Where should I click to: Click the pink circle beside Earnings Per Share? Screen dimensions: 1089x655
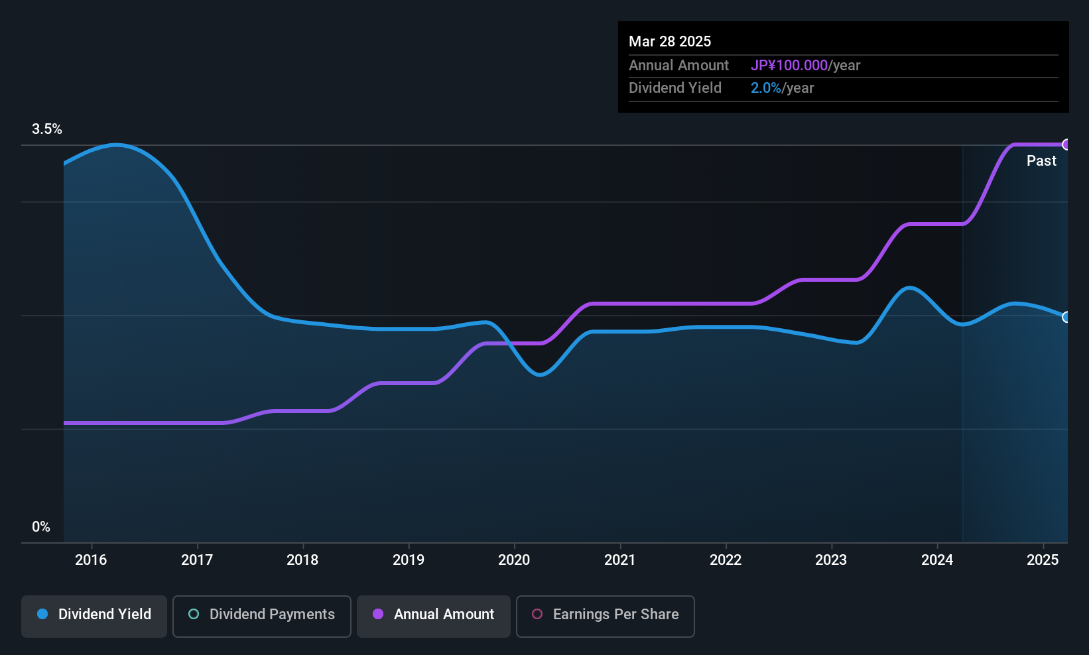point(537,615)
